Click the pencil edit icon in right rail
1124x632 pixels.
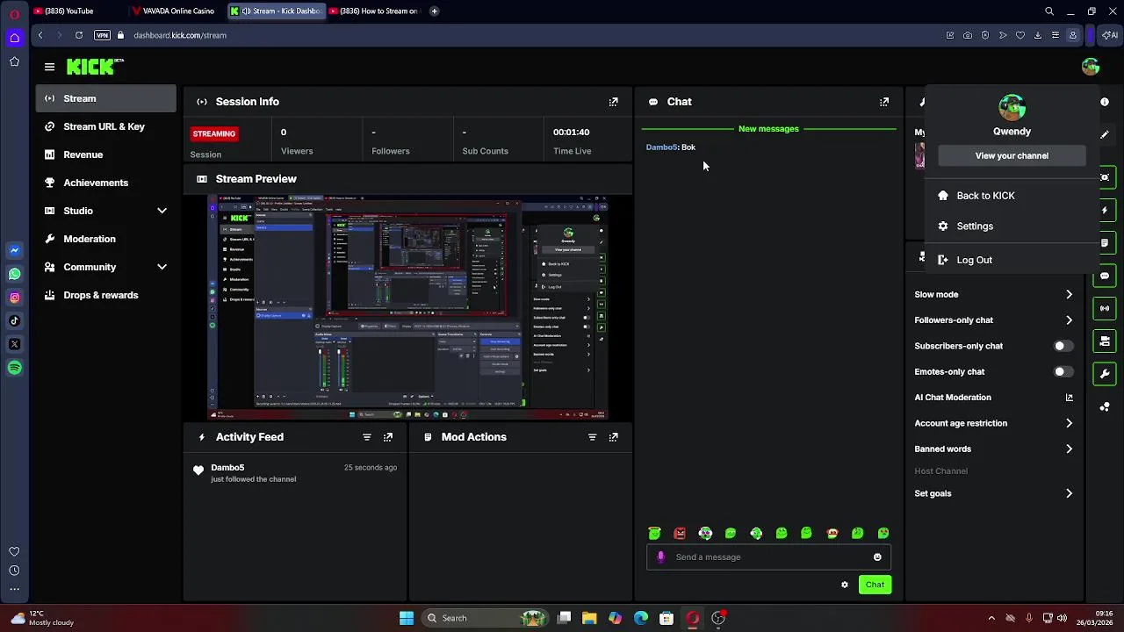(1105, 134)
